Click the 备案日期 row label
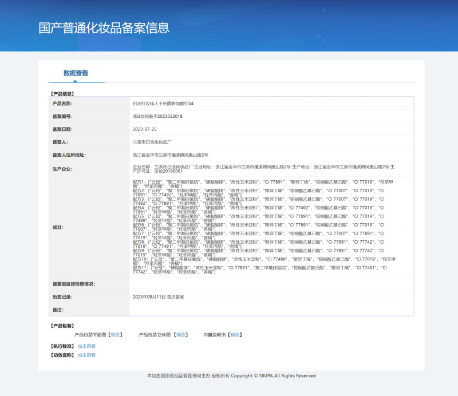This screenshot has width=458, height=396. (62, 129)
